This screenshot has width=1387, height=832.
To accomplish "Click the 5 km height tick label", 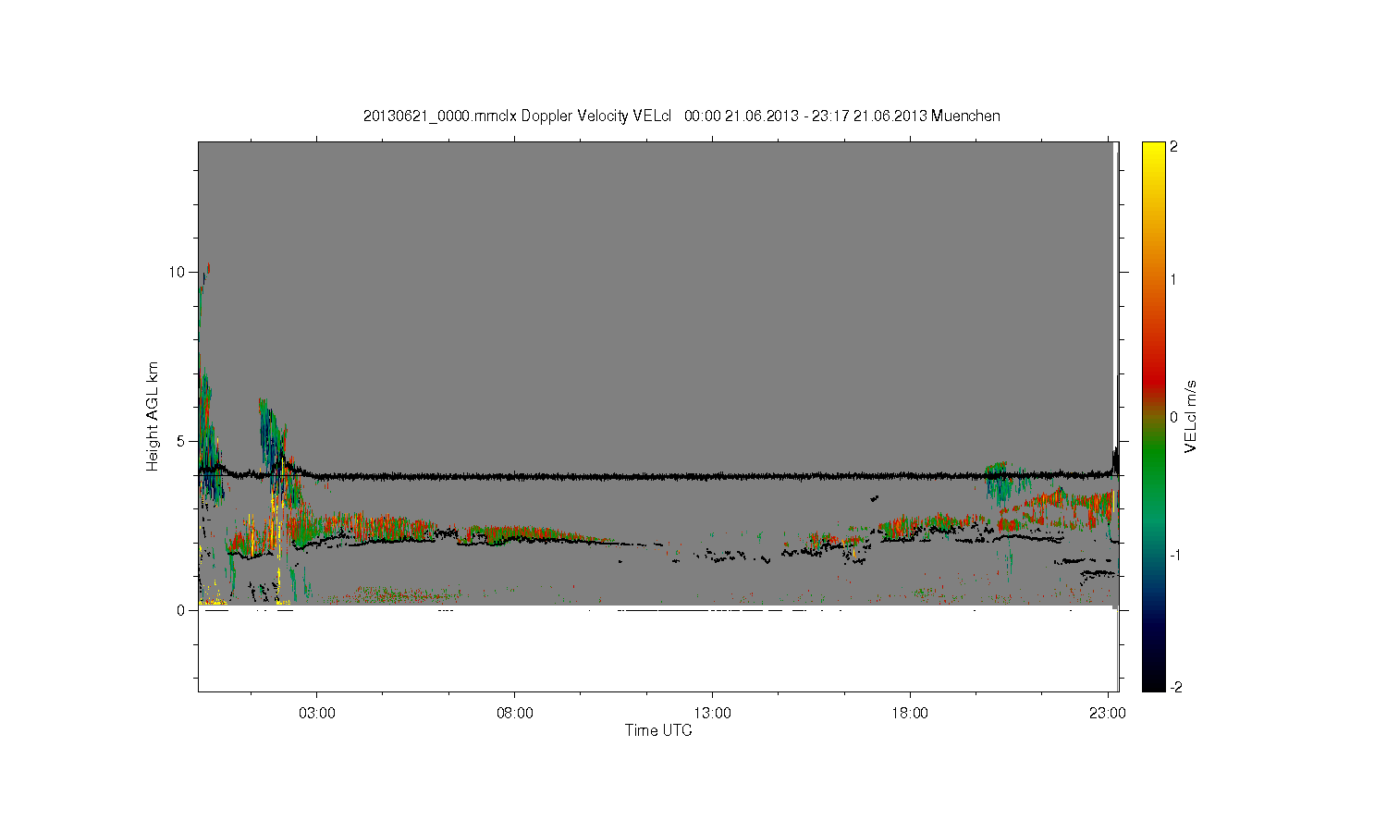I will tap(181, 441).
